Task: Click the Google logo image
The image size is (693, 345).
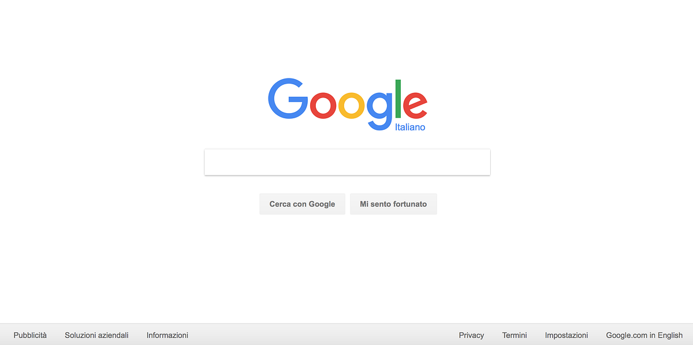Action: point(348,104)
